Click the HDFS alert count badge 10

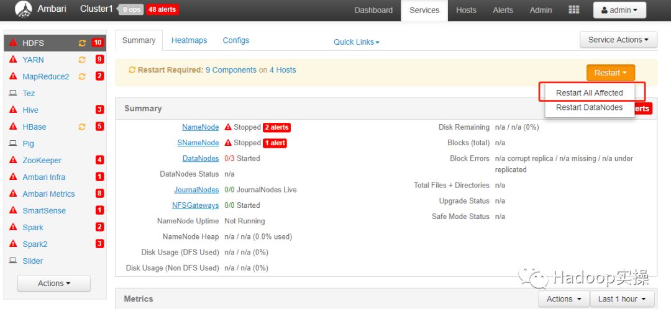[98, 42]
